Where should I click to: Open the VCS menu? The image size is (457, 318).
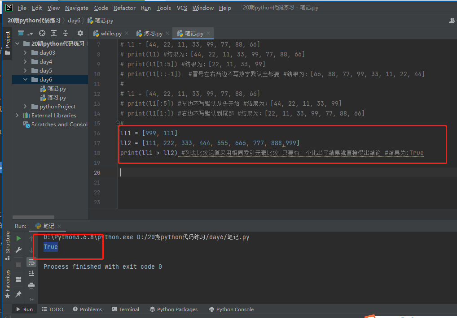pyautogui.click(x=182, y=8)
